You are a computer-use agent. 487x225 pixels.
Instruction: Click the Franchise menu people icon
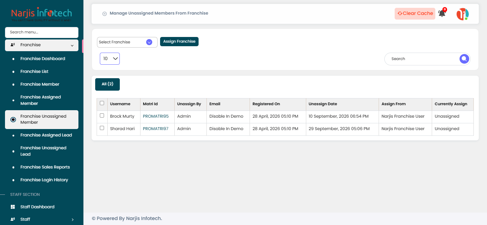(13, 45)
